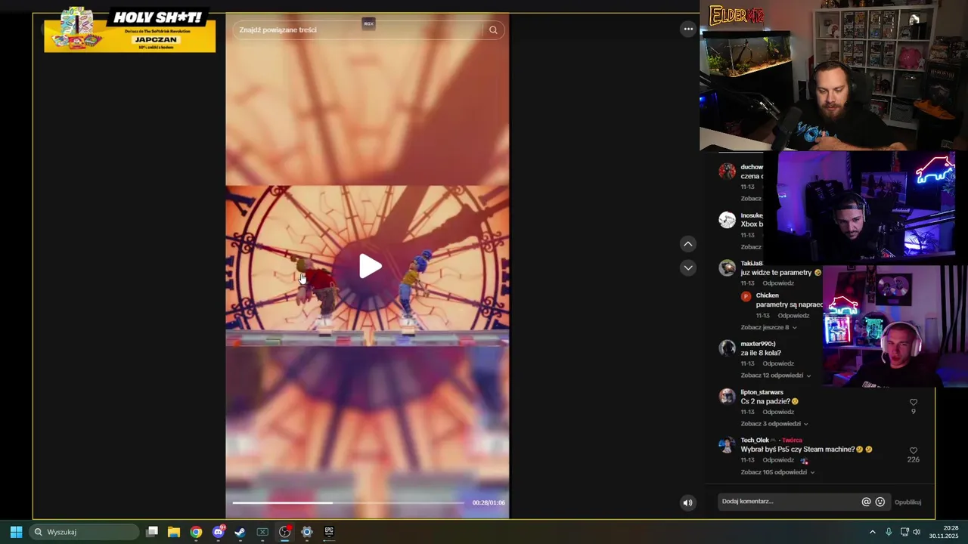Click the 'Chicken' reply author name
The image size is (968, 544).
(x=767, y=295)
